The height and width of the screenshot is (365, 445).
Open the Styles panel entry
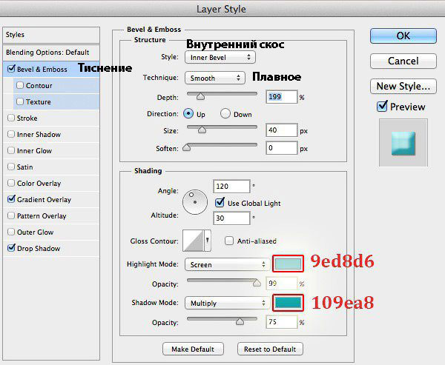[51, 35]
